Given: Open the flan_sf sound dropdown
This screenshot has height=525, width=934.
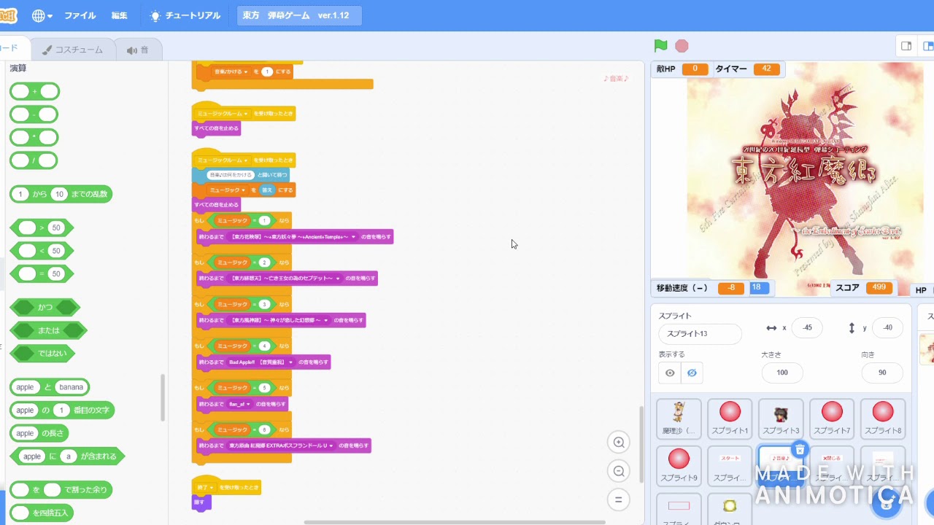Looking at the screenshot, I should [248, 404].
